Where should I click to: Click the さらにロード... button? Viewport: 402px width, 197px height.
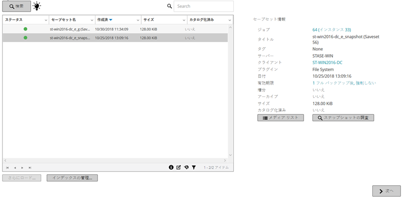22,178
